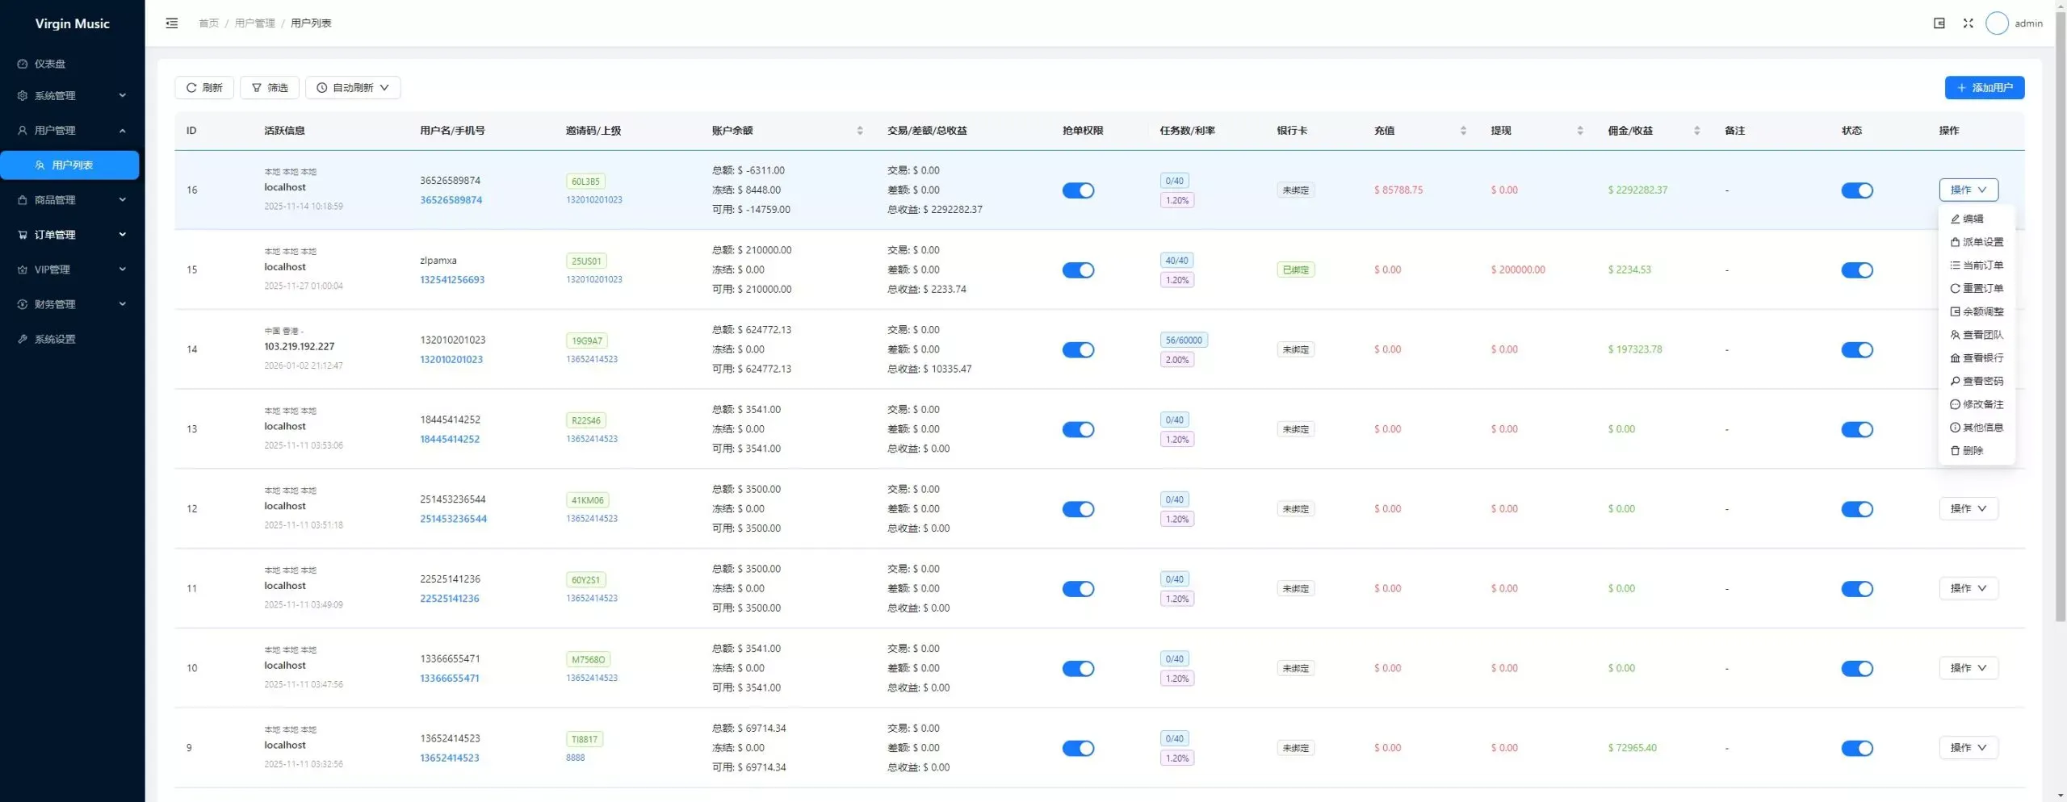
Task: Choose 余额调整 in the 操作 menu
Action: (x=1977, y=312)
